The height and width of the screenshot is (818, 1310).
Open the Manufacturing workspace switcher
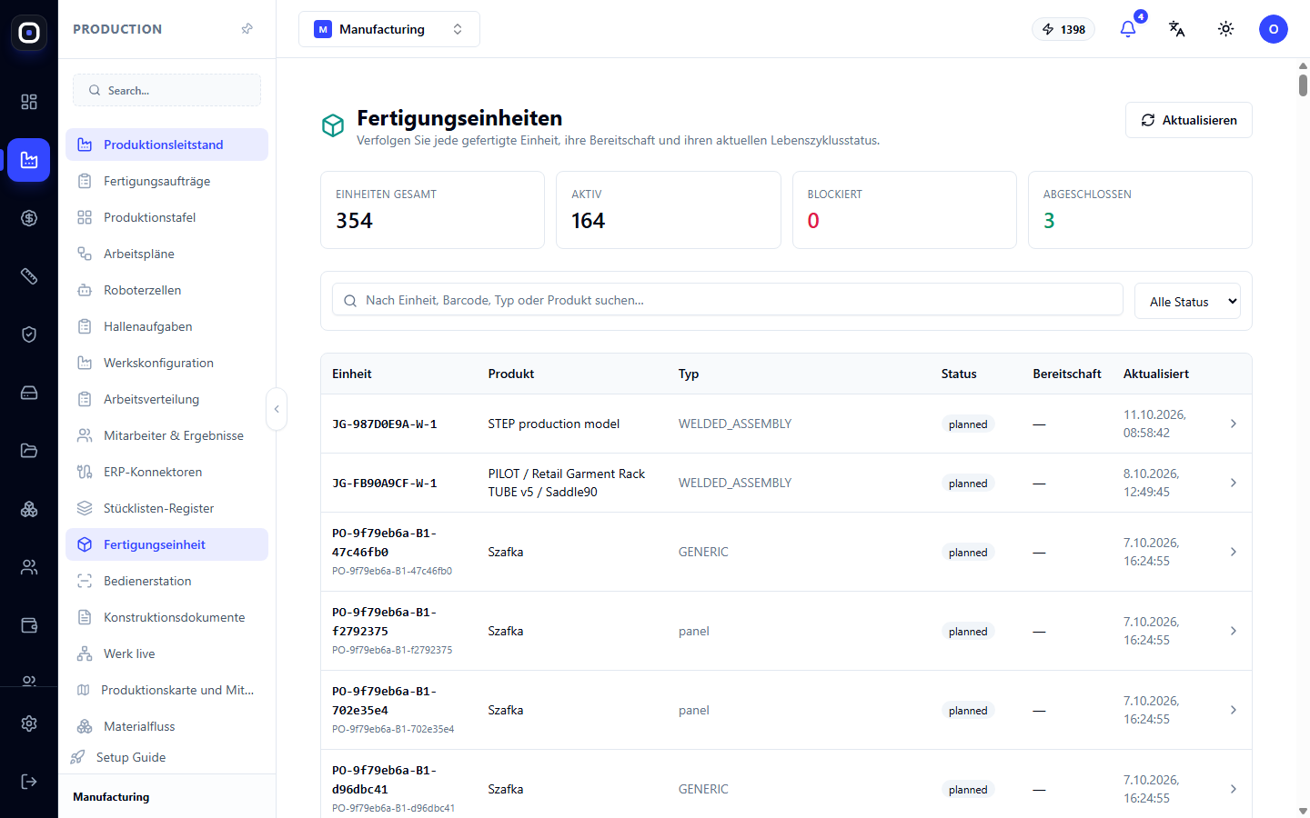tap(389, 29)
